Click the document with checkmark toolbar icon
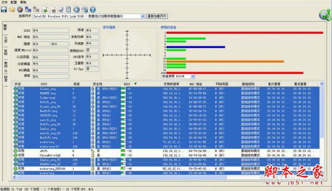This screenshot has height=191, width=332. (61, 9)
